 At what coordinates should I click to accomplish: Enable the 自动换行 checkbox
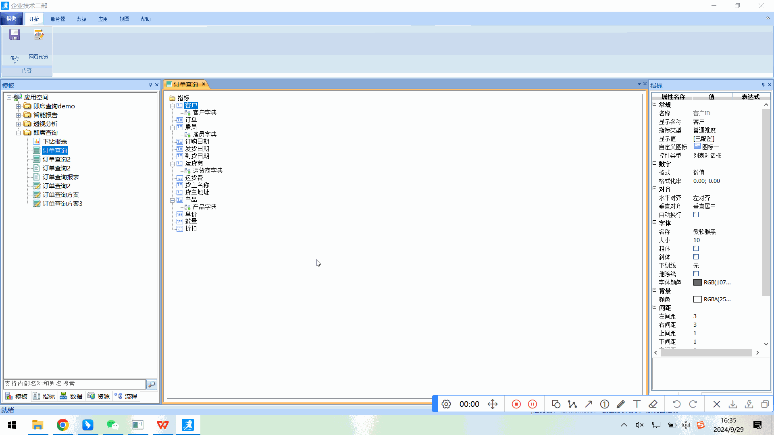pyautogui.click(x=696, y=215)
